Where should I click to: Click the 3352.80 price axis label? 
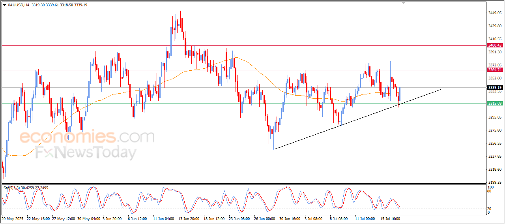[x=495, y=78]
